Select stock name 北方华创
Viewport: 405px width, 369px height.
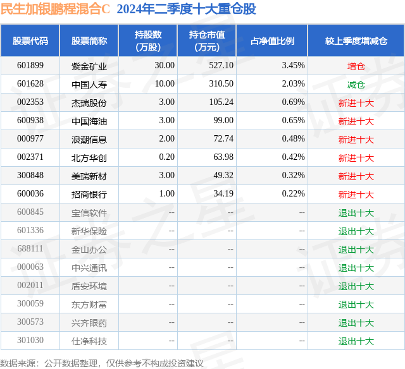coord(89,158)
